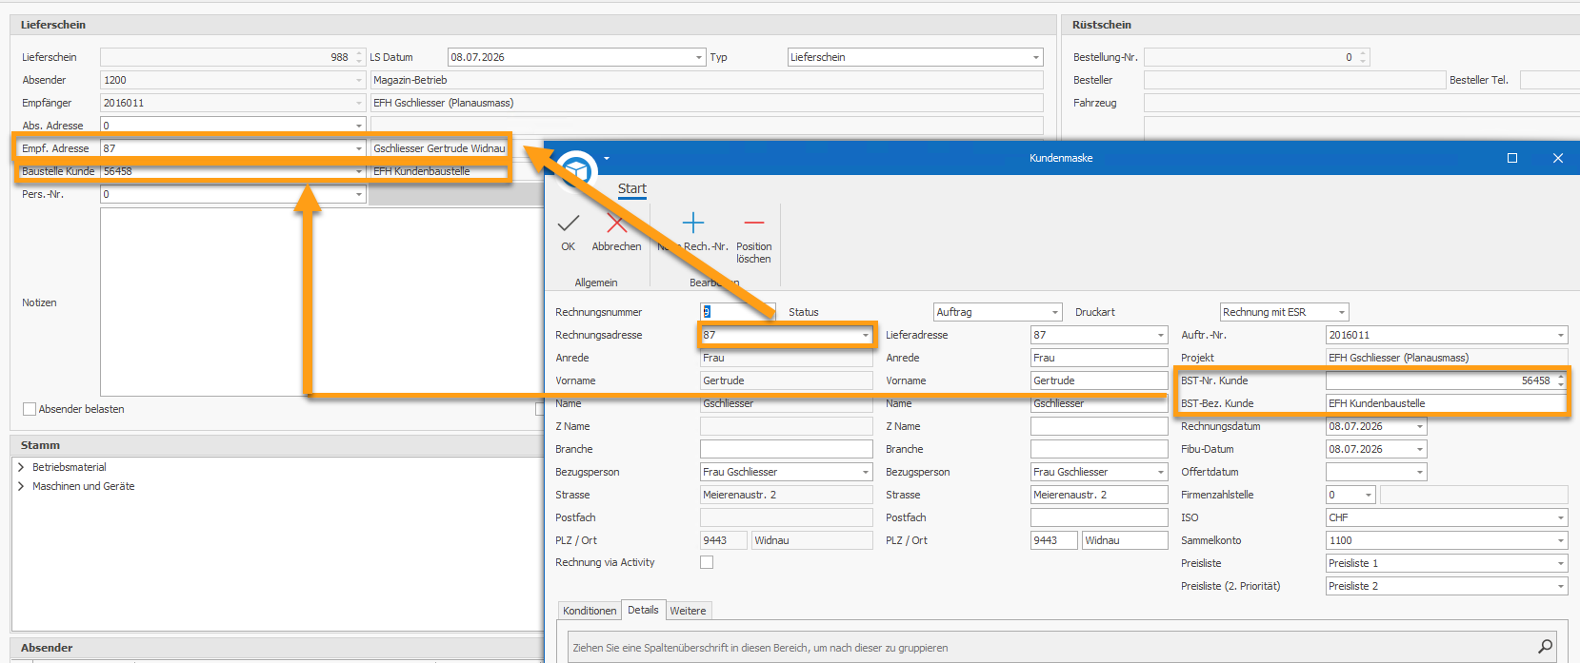1580x663 pixels.
Task: Click the search magnifier in the grouping bar
Action: click(x=1545, y=647)
